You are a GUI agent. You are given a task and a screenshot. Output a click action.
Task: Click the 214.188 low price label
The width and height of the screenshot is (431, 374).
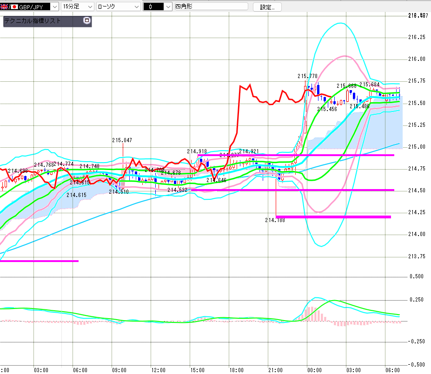(x=275, y=220)
